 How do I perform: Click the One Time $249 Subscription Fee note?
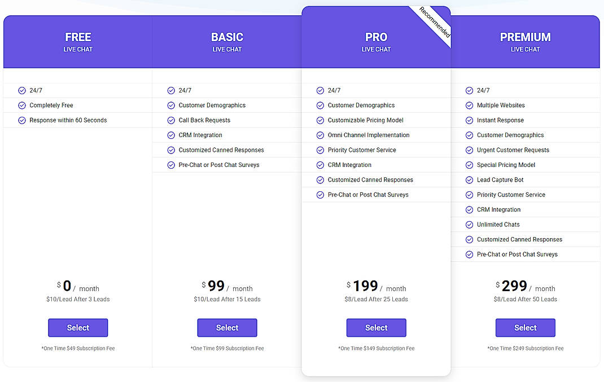point(525,349)
